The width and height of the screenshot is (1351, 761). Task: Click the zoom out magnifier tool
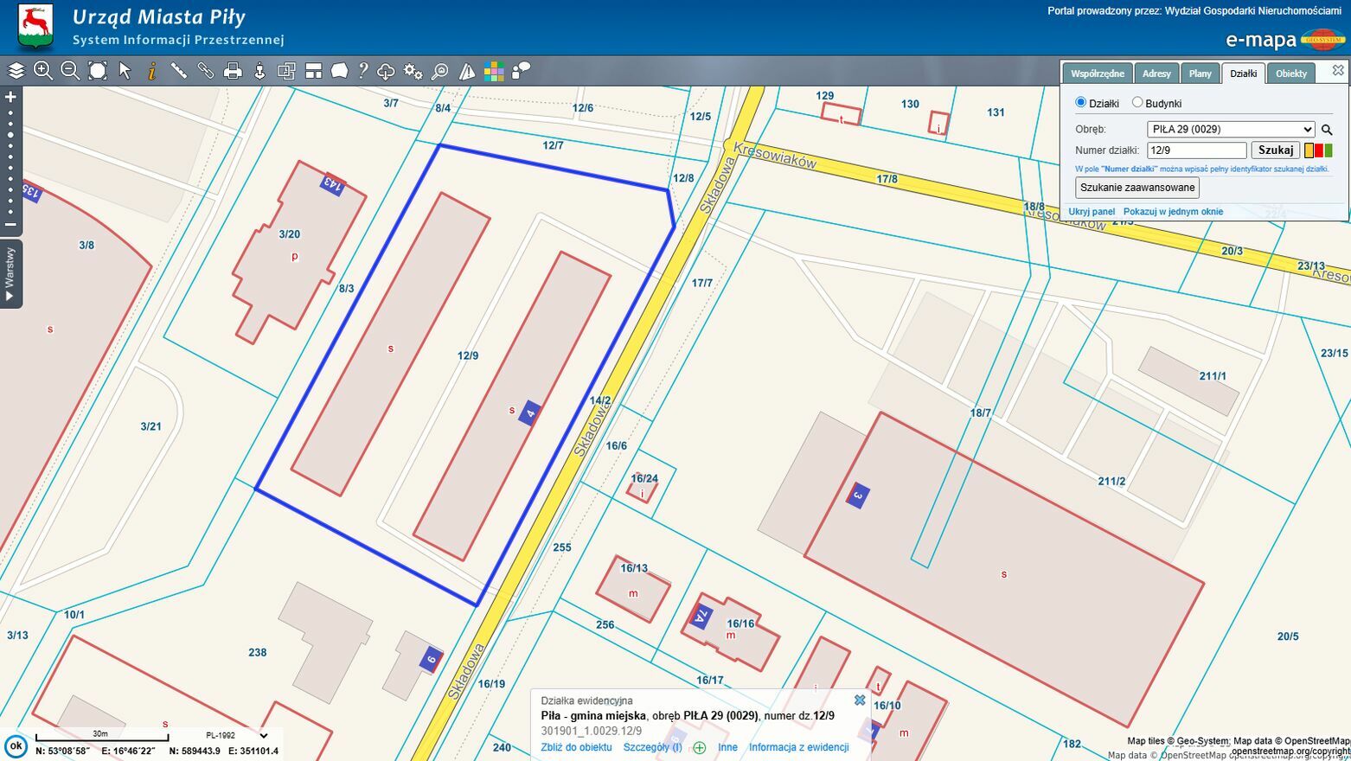pos(70,71)
